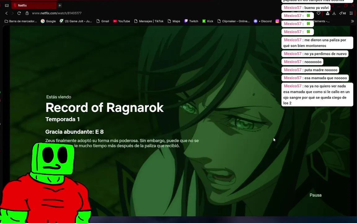The height and width of the screenshot is (223, 357).
Task: Open the YouTube bookmark
Action: (121, 21)
